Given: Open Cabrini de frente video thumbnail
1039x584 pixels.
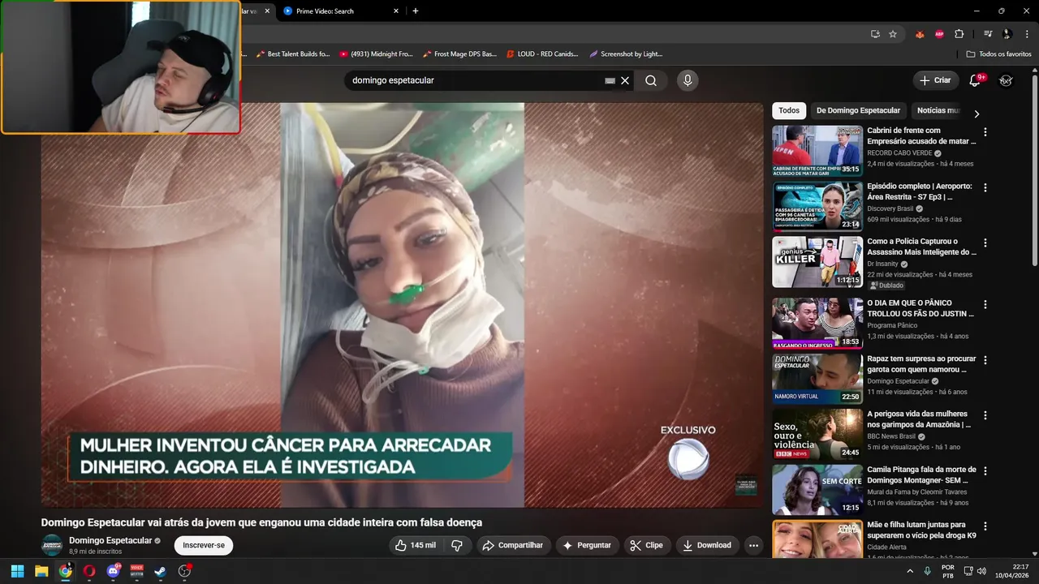Looking at the screenshot, I should [x=817, y=151].
